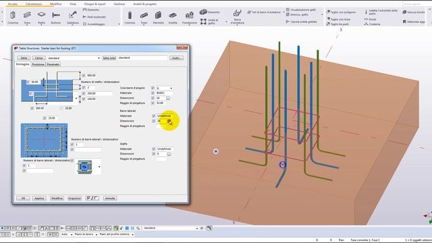Select the Bullone bolt tool
Viewport: 432px width, 243px height.
[x=56, y=18]
